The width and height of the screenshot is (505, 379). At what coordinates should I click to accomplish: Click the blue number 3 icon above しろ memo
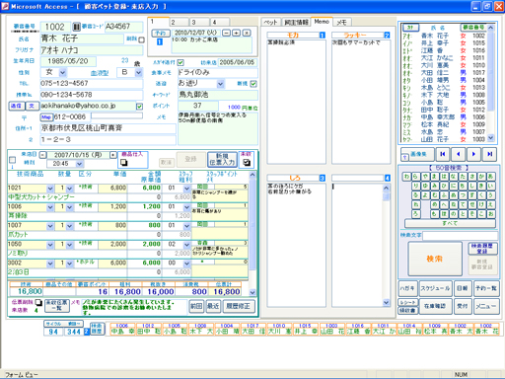[x=323, y=178]
